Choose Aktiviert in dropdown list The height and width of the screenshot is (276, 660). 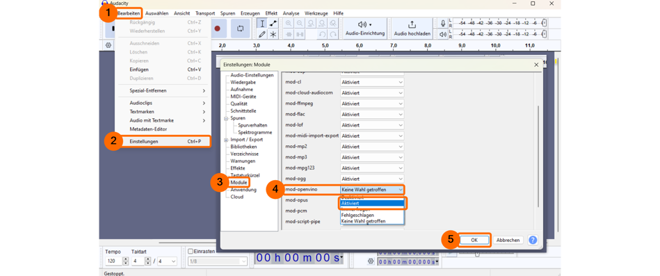tap(372, 203)
